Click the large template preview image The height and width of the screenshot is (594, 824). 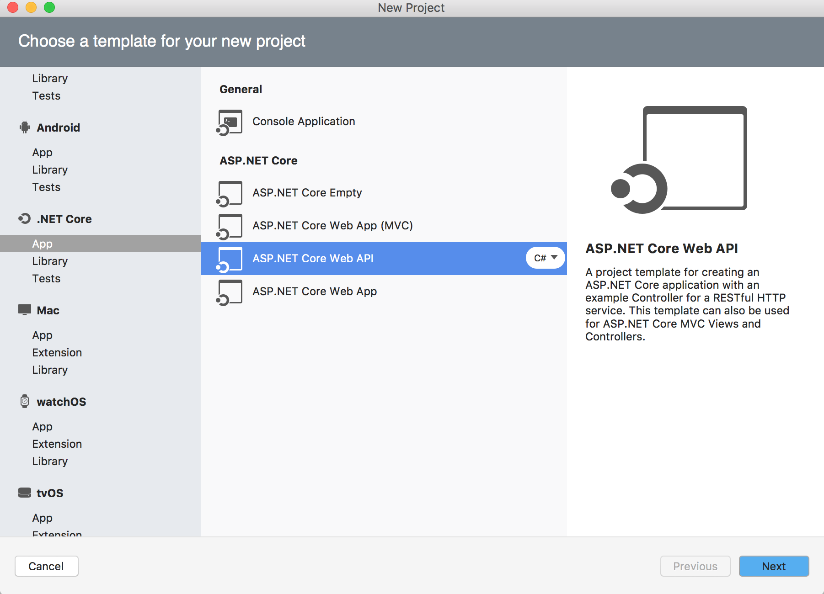point(679,160)
